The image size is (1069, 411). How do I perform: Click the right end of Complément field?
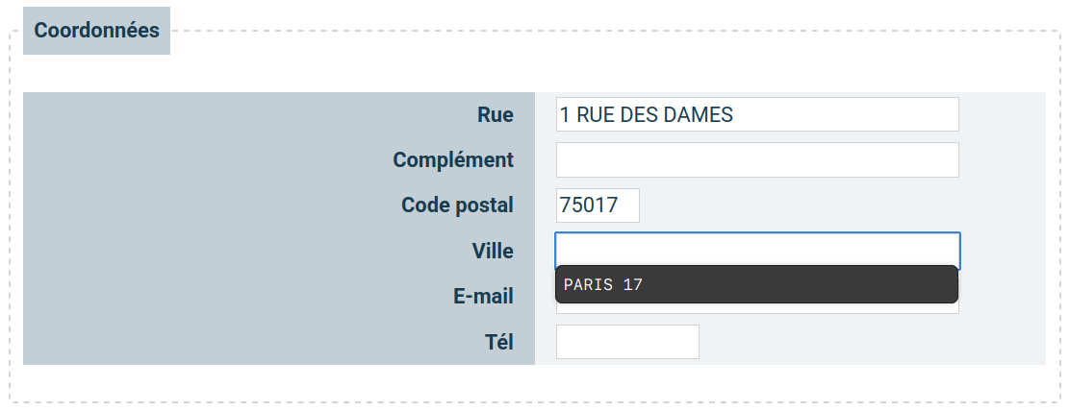pos(943,160)
